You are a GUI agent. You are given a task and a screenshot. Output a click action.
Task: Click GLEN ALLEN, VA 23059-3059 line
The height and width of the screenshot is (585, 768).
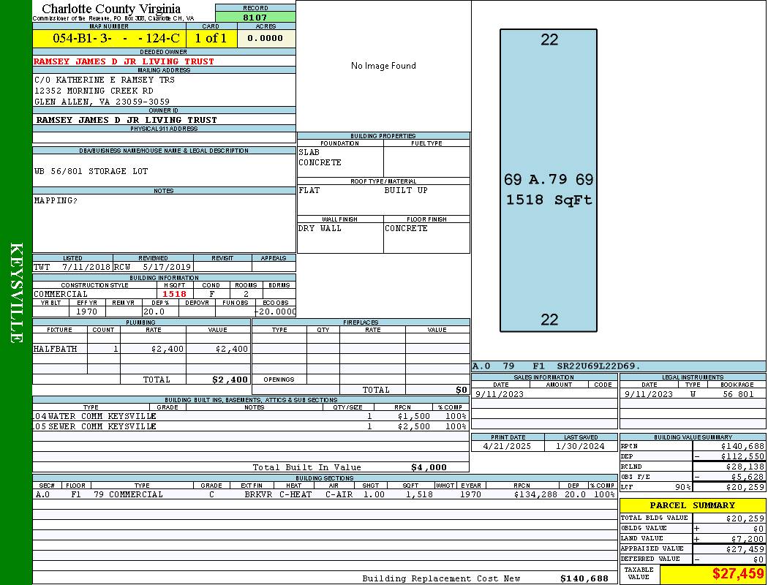coord(102,102)
